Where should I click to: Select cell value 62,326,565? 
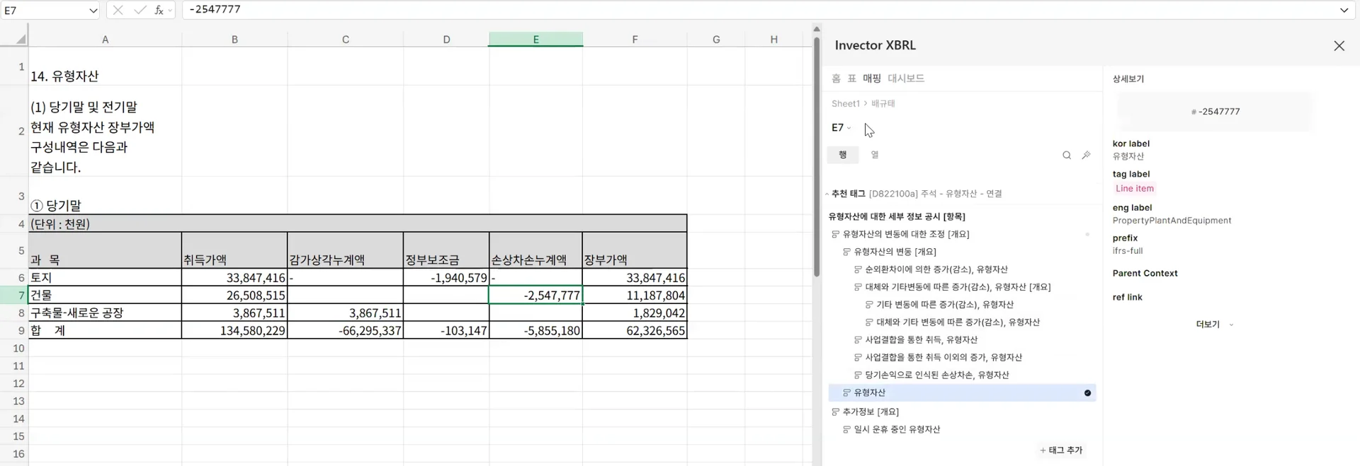coord(635,330)
